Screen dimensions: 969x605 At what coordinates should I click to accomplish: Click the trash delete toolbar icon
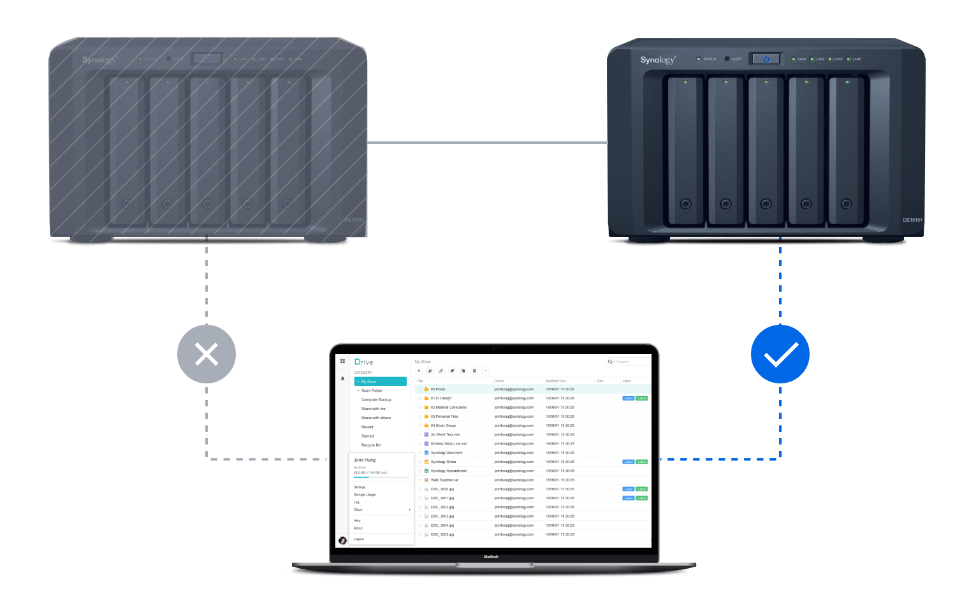coord(474,371)
